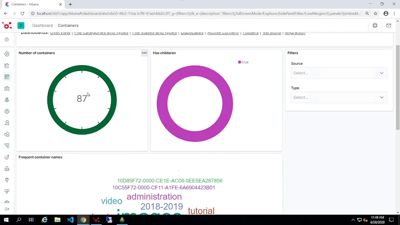The image size is (400, 225).
Task: Open Uptime icon in sidebar
Action: pos(7,157)
